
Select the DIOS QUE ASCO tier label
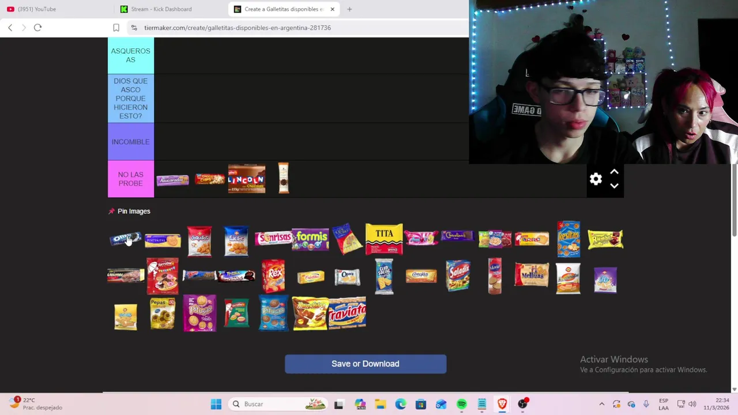coord(131,99)
